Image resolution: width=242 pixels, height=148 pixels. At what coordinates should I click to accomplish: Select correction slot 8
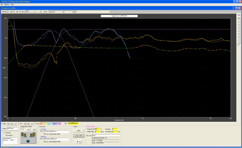click(239, 42)
